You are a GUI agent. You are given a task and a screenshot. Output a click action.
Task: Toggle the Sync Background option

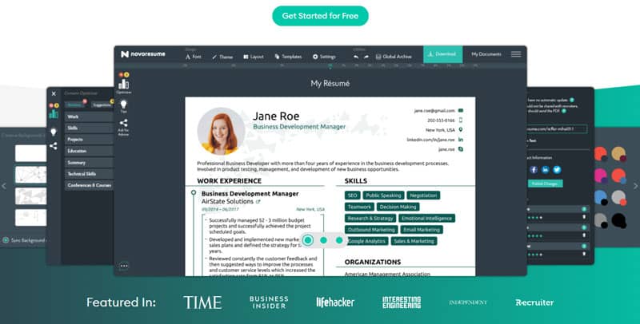click(x=6, y=240)
